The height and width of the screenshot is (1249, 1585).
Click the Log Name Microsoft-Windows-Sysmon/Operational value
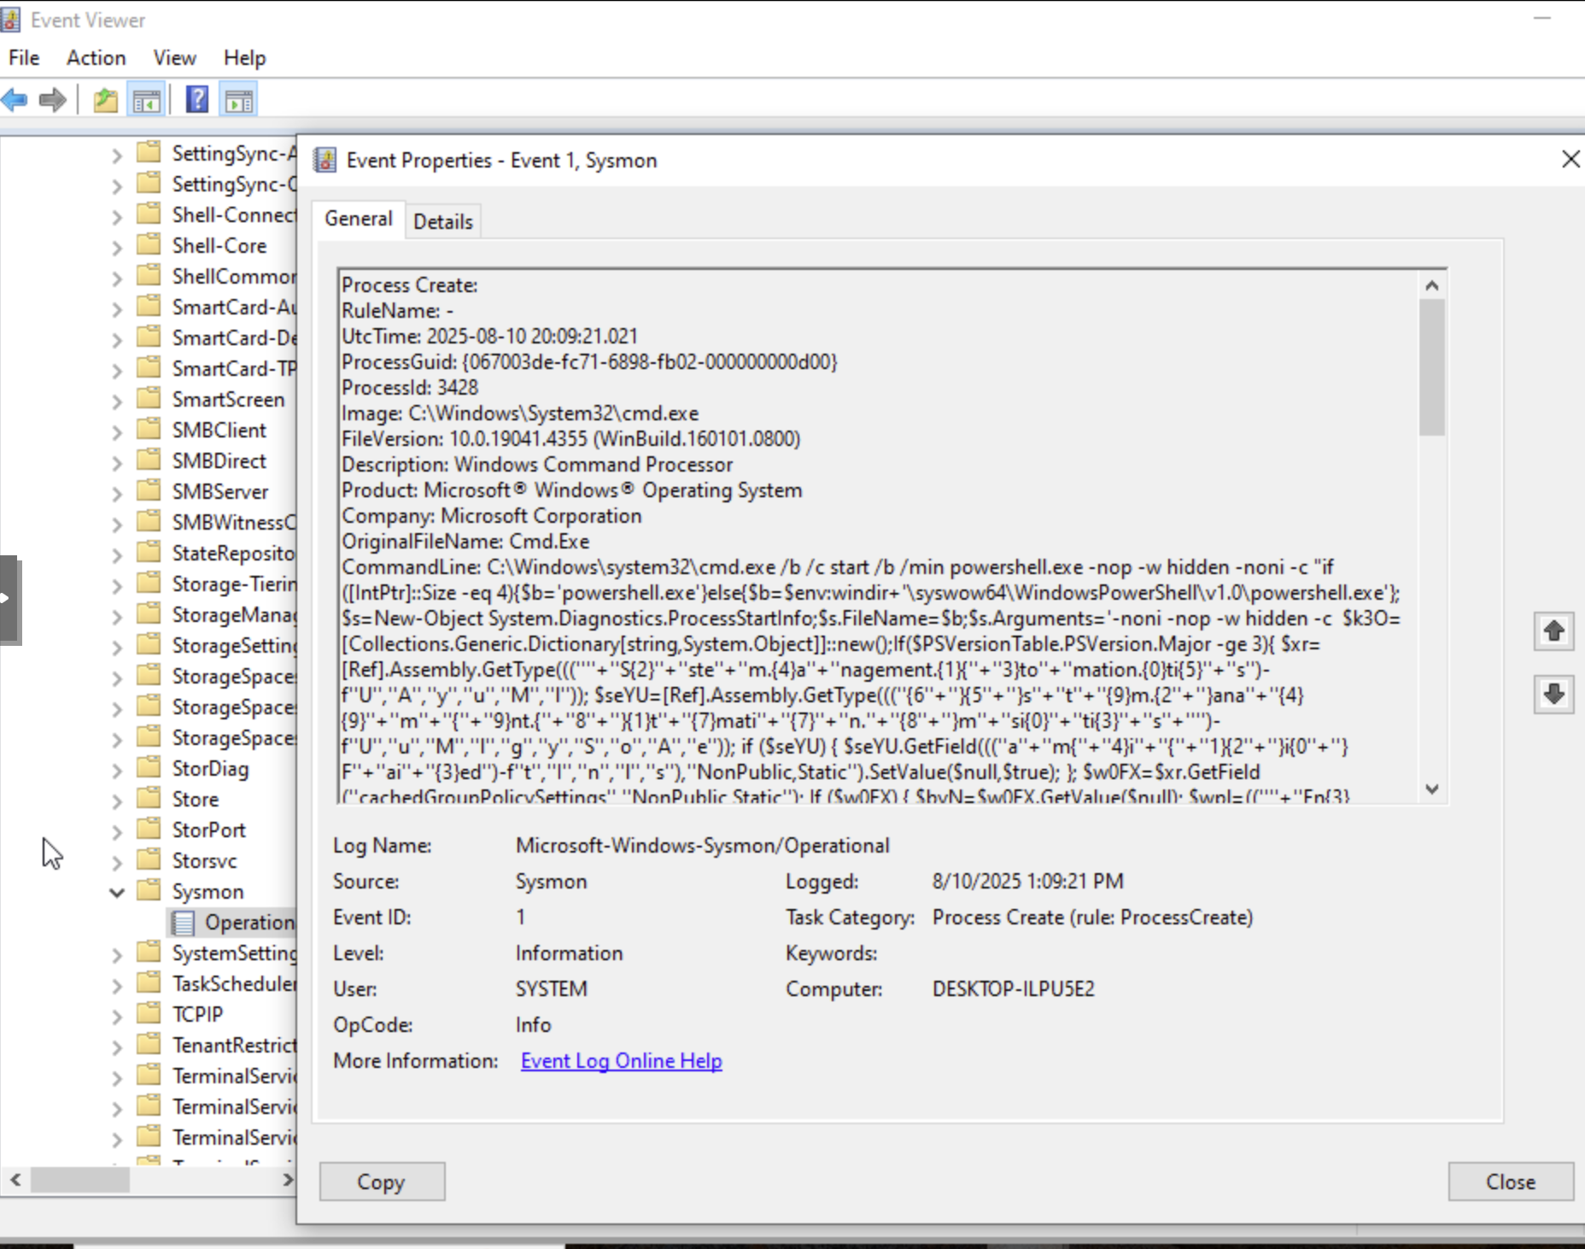(x=703, y=845)
